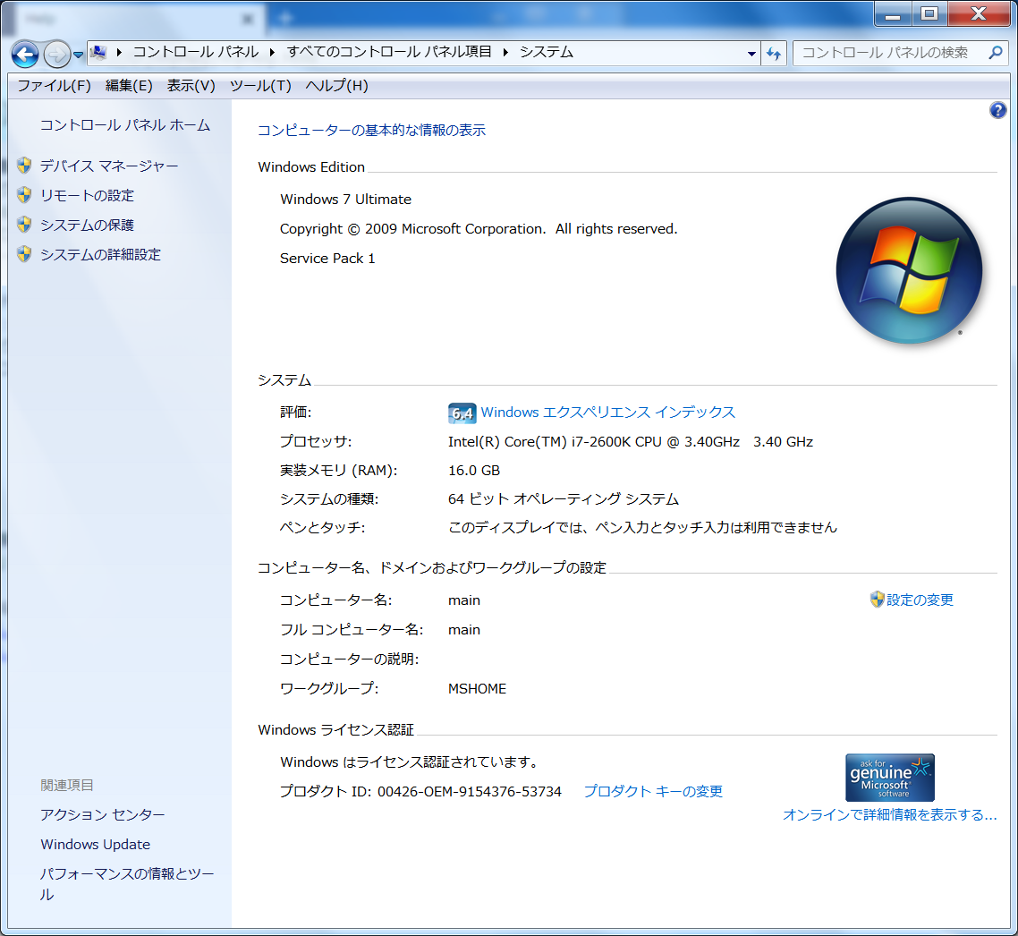Viewport: 1018px width, 936px height.
Task: Click the genuine Microsoft software badge
Action: [x=890, y=778]
